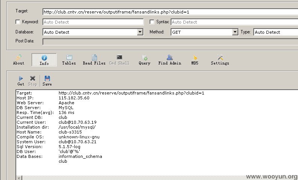Select the response time 136 ms
Image resolution: width=298 pixels, height=180 pixels.
67,112
